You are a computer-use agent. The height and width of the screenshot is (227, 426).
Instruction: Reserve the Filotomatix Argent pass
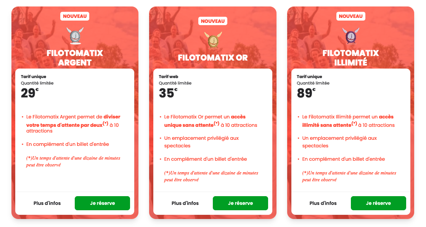pos(102,203)
